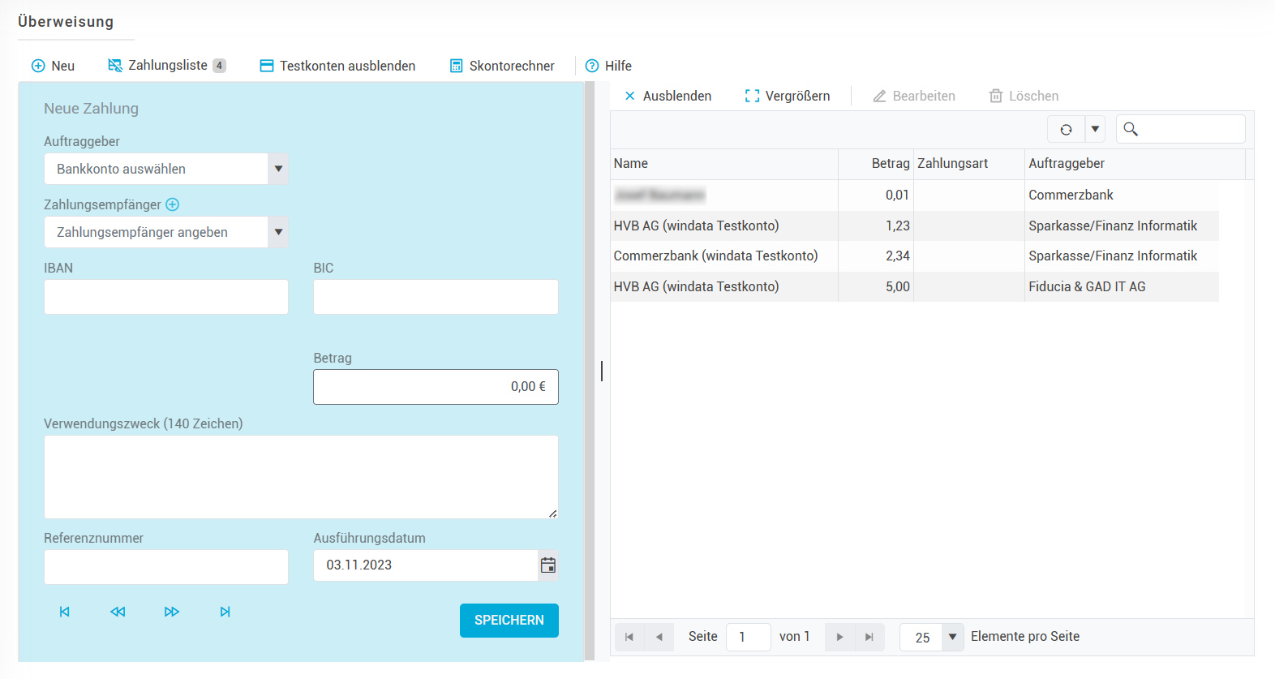Click the plus icon next to Zahlungsempfänger

[172, 204]
